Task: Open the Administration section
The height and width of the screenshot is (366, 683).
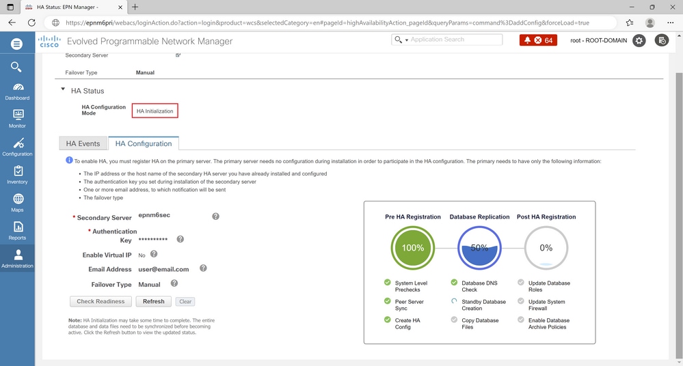Action: [17, 259]
